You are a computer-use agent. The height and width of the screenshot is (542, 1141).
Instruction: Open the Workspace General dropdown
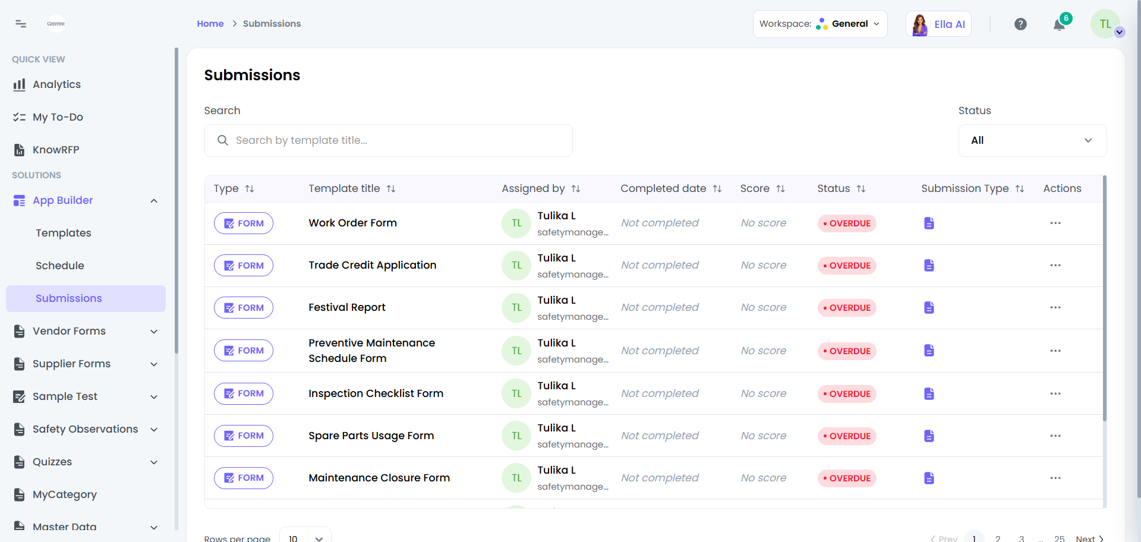[x=820, y=24]
